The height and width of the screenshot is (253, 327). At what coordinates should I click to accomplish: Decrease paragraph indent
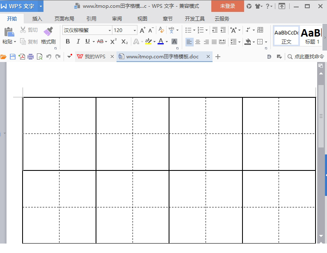(x=215, y=30)
